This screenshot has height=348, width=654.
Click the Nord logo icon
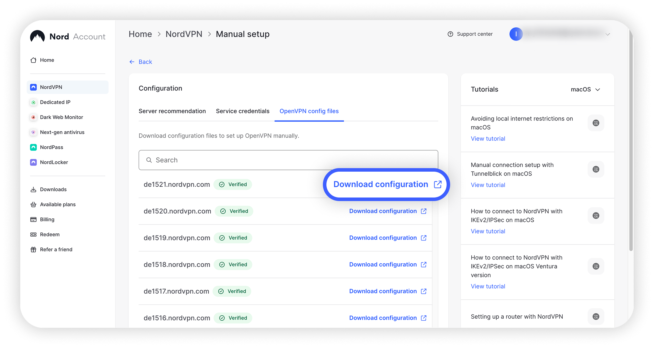tap(37, 36)
